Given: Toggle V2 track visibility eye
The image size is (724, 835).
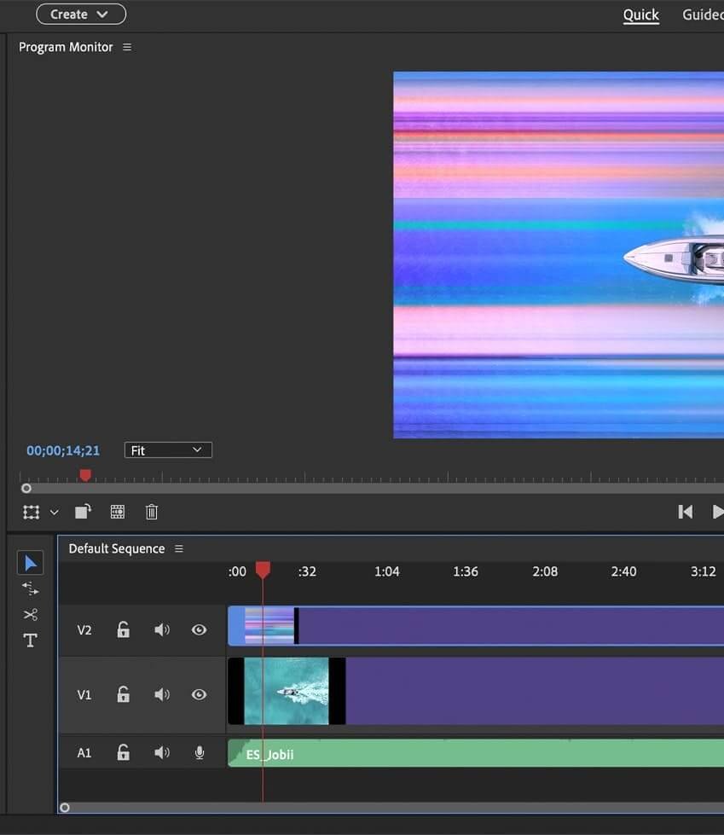Looking at the screenshot, I should click(200, 630).
